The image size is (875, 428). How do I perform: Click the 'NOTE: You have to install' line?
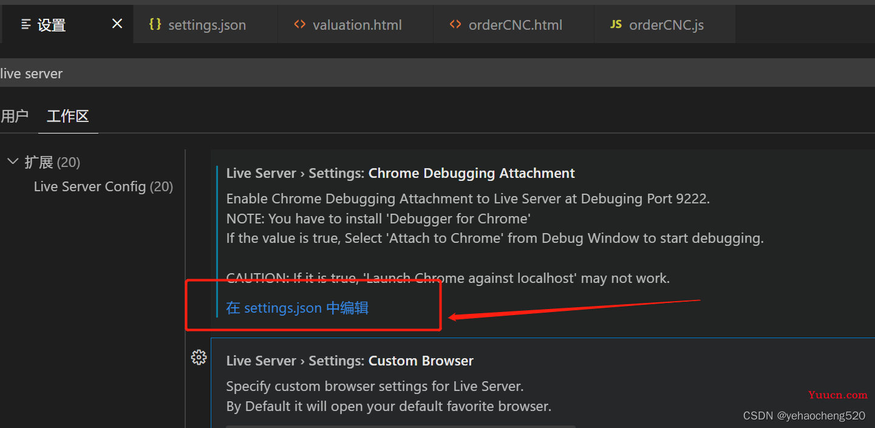[379, 219]
